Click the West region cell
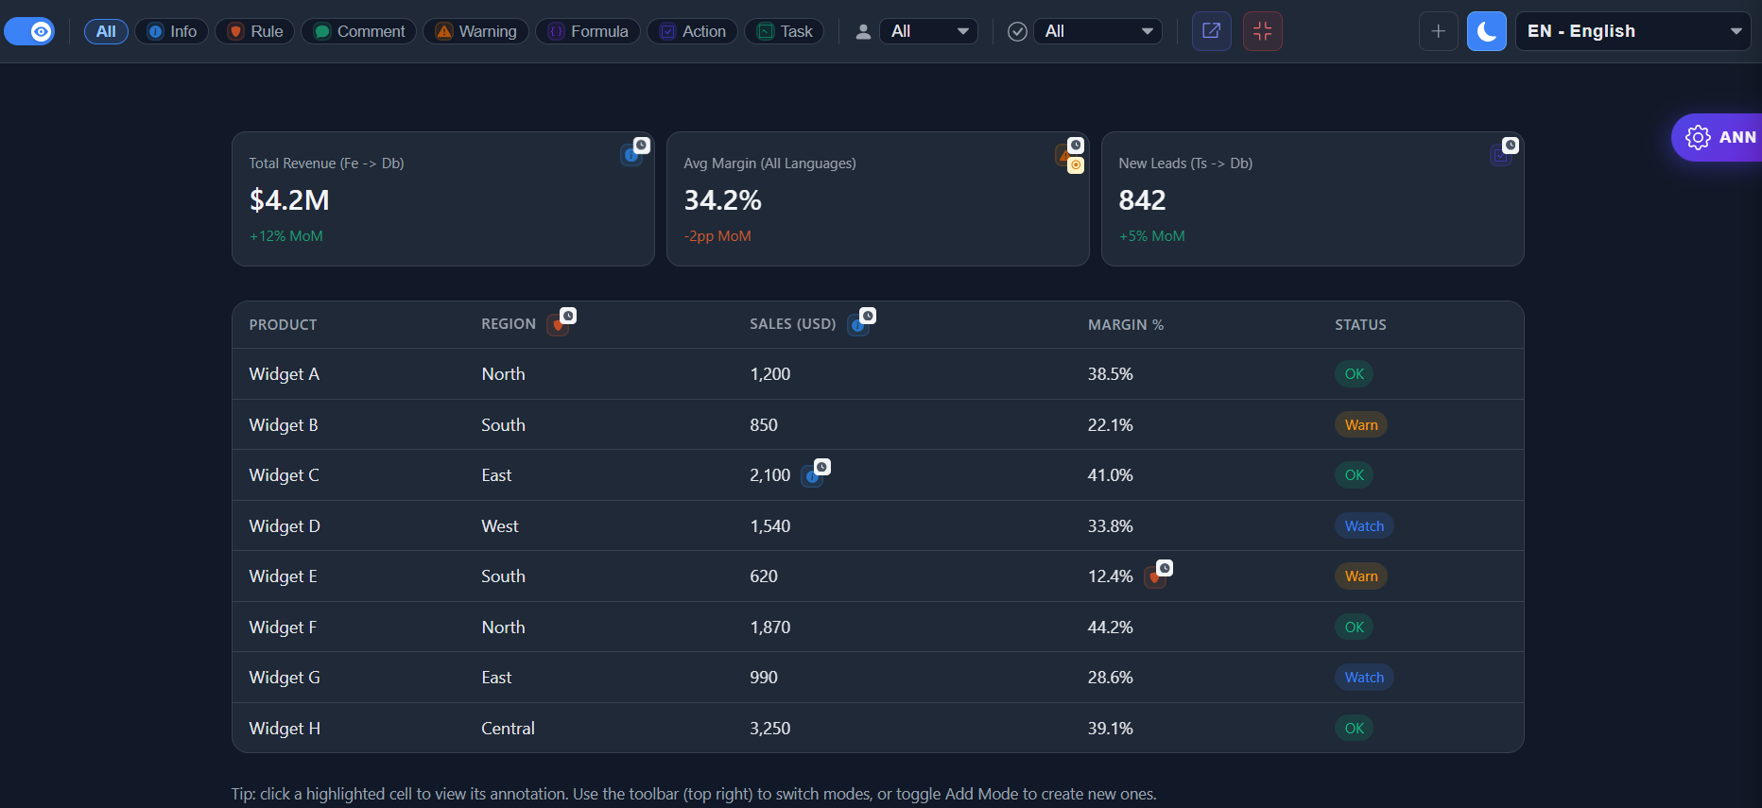This screenshot has height=808, width=1762. 500,526
